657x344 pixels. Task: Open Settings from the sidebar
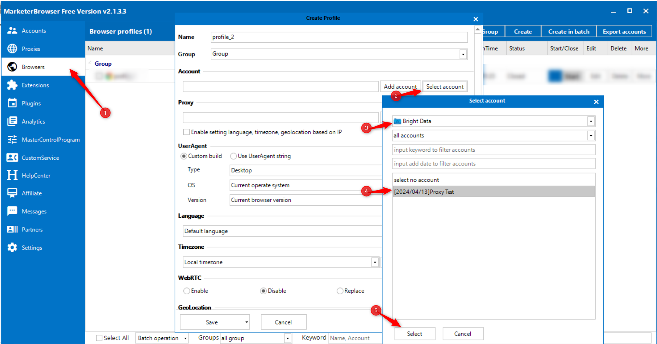[31, 247]
